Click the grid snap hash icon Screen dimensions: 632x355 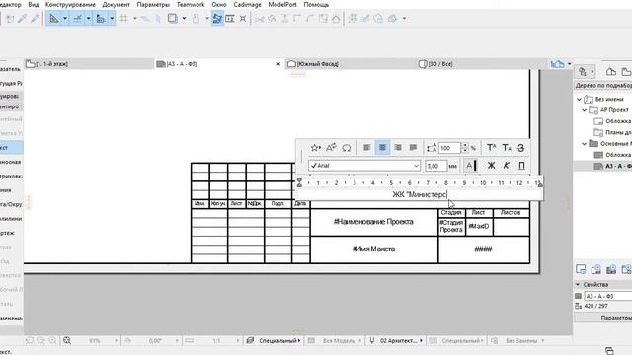pyautogui.click(x=124, y=18)
